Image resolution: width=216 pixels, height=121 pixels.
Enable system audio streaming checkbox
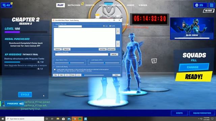[55, 70]
